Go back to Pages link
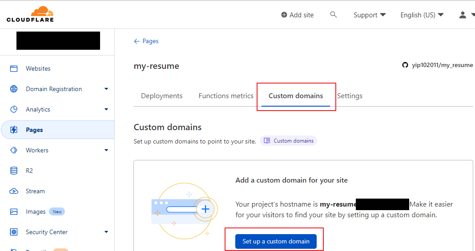The width and height of the screenshot is (475, 251). click(x=146, y=41)
